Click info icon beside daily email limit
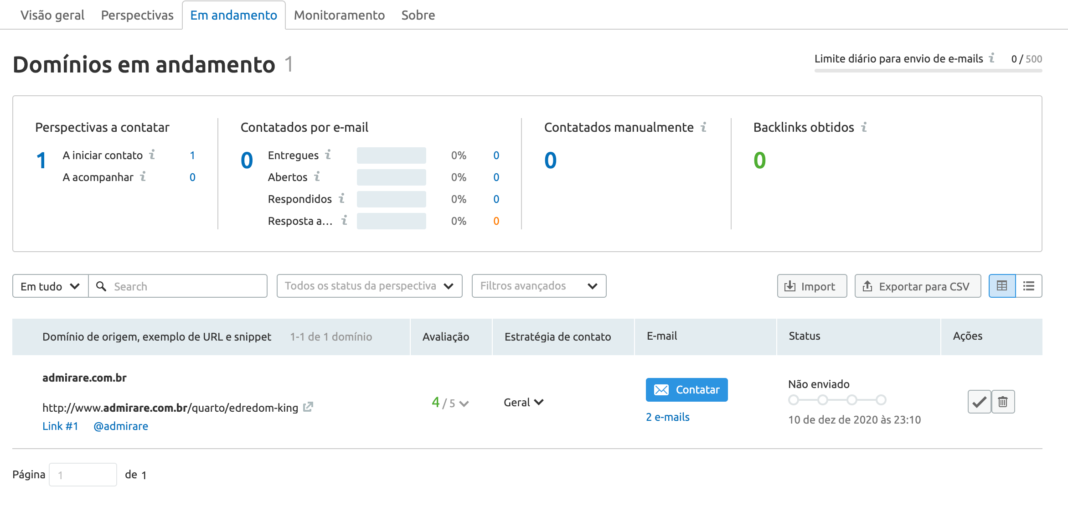This screenshot has height=507, width=1068. coord(991,58)
